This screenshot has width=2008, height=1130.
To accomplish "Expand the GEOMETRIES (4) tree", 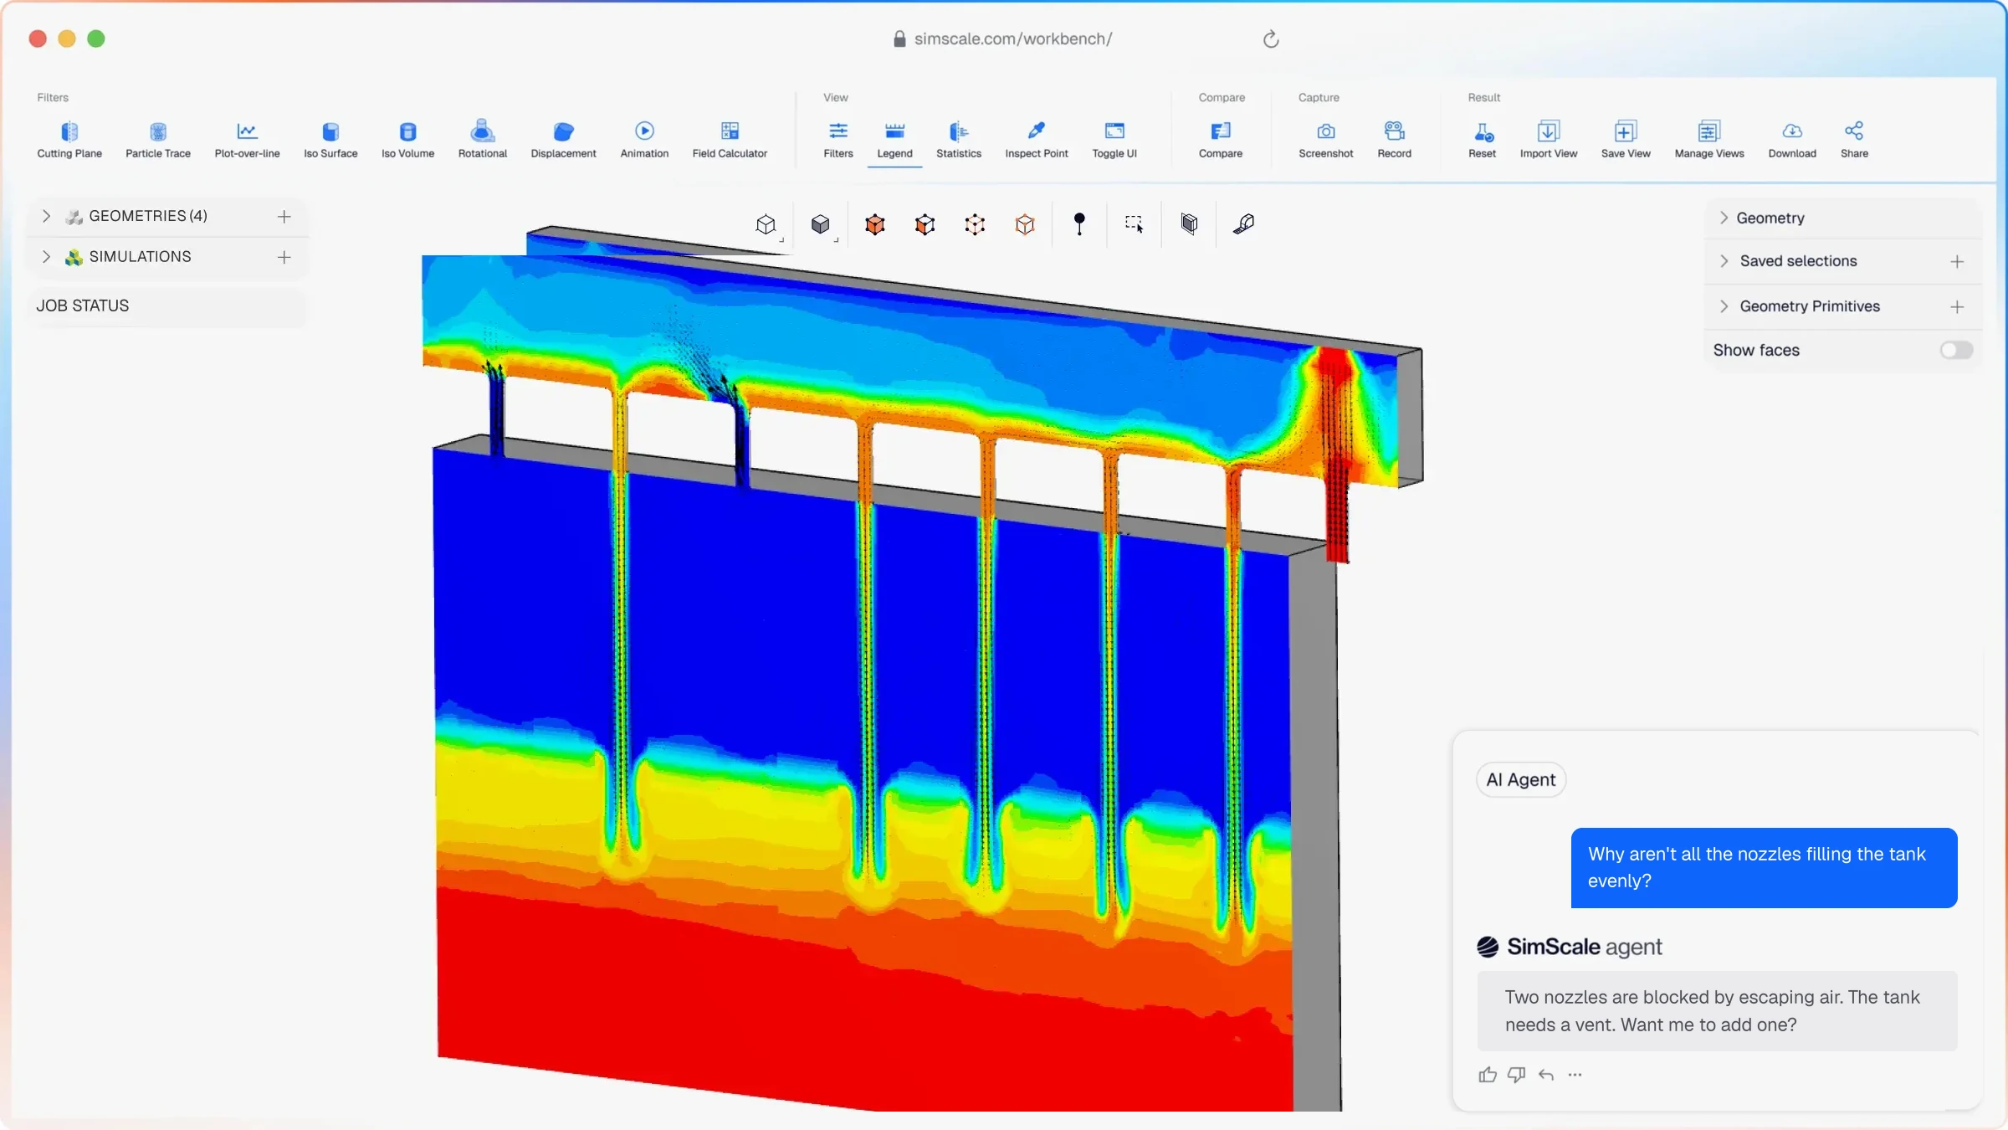I will (x=47, y=216).
